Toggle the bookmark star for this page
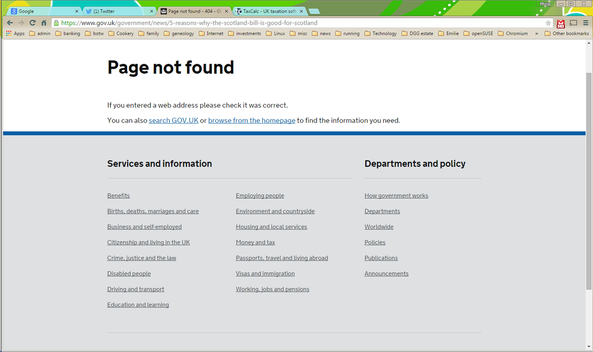 [x=549, y=22]
